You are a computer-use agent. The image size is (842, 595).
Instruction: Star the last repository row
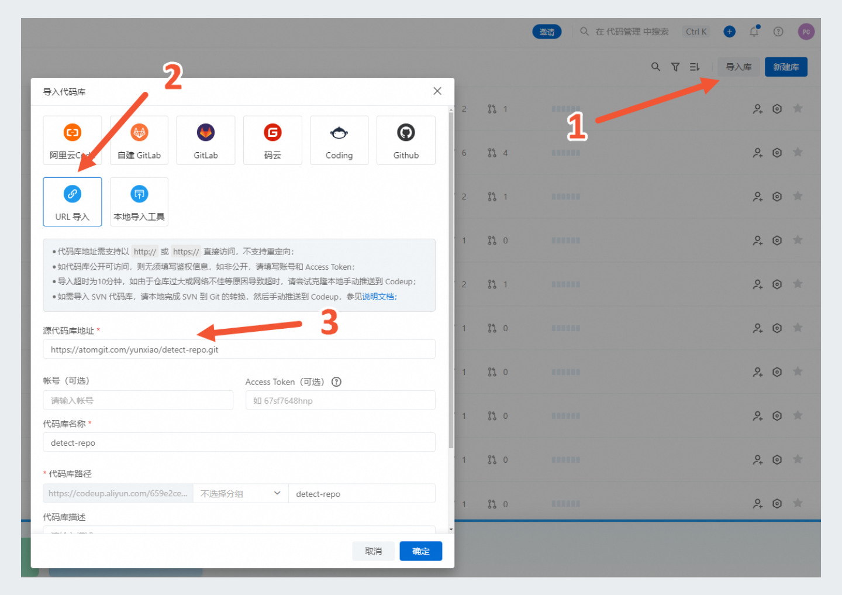[798, 503]
